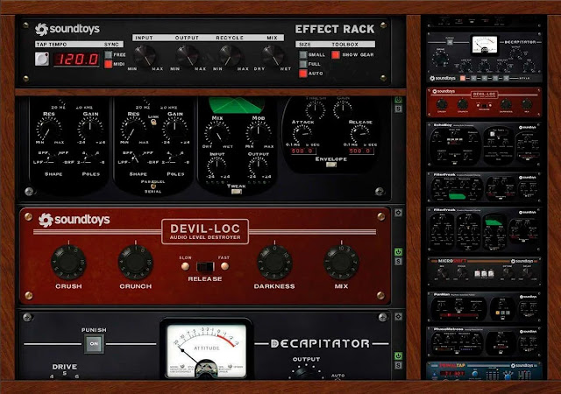Select the PrimalTap toolbox thumbnail
The image size is (561, 394).
(484, 370)
